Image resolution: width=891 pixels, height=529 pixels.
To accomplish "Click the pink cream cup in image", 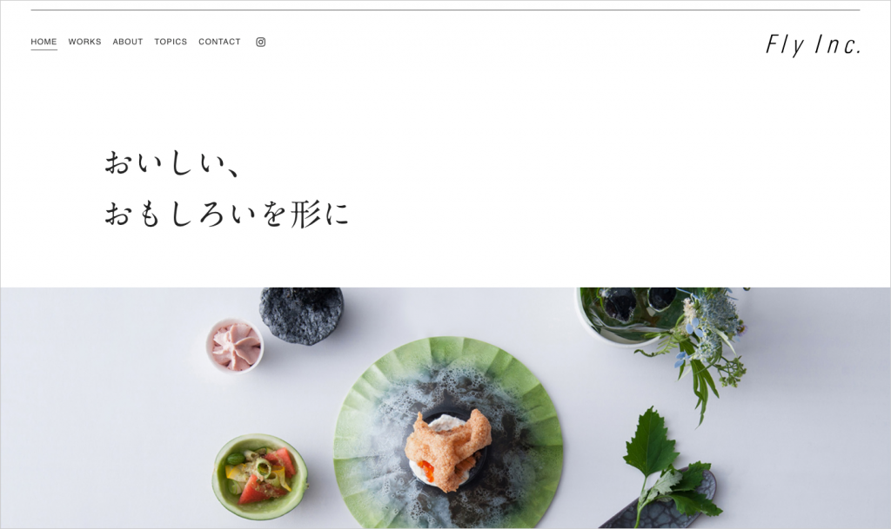I will (x=235, y=346).
